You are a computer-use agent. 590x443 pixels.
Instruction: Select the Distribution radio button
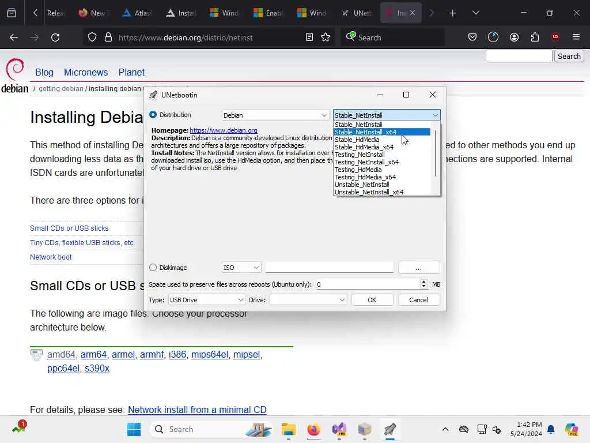pyautogui.click(x=153, y=115)
